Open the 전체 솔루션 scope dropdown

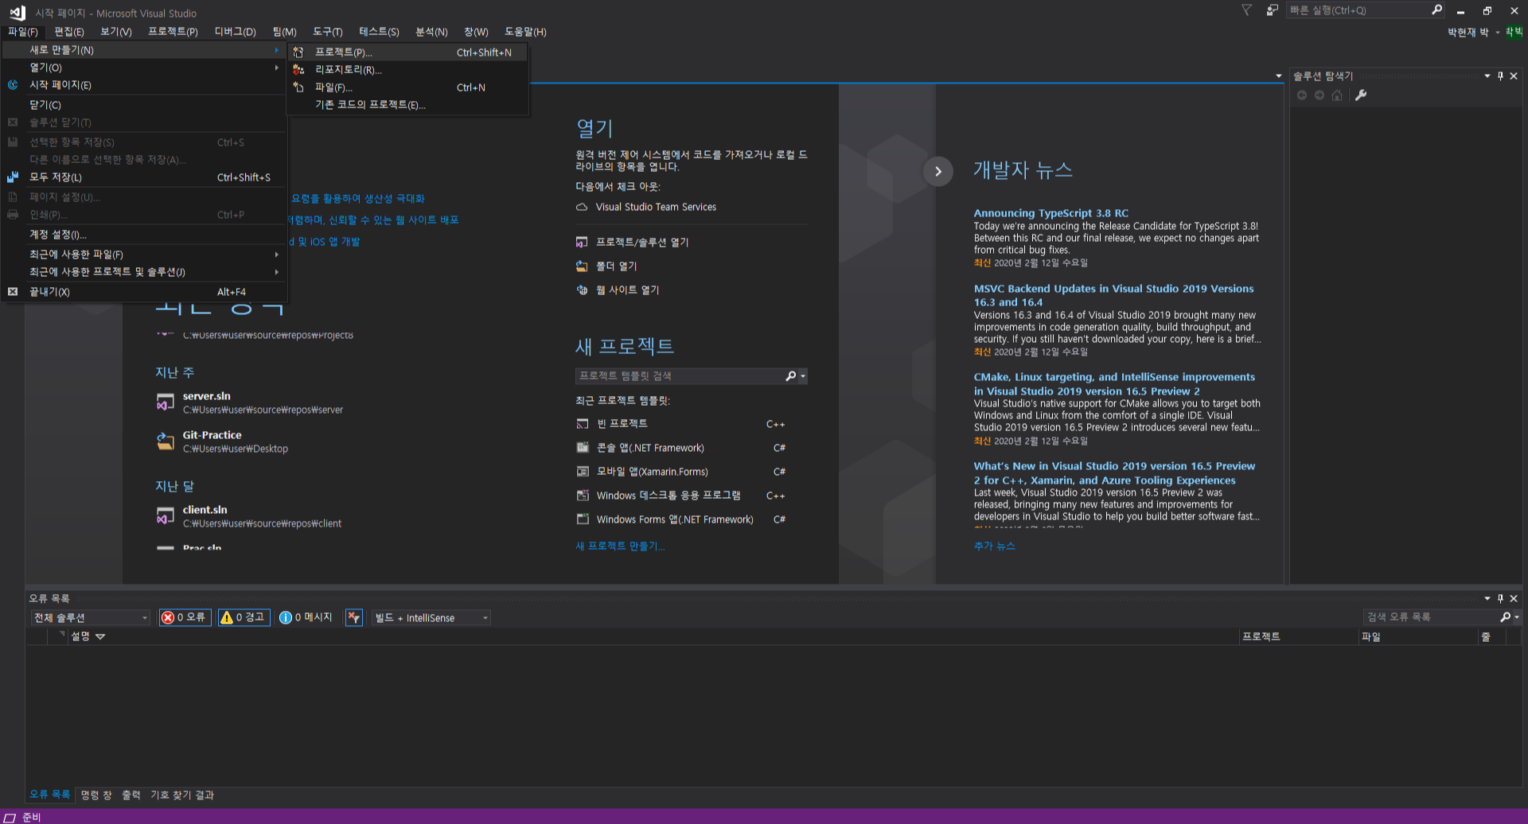pyautogui.click(x=90, y=618)
